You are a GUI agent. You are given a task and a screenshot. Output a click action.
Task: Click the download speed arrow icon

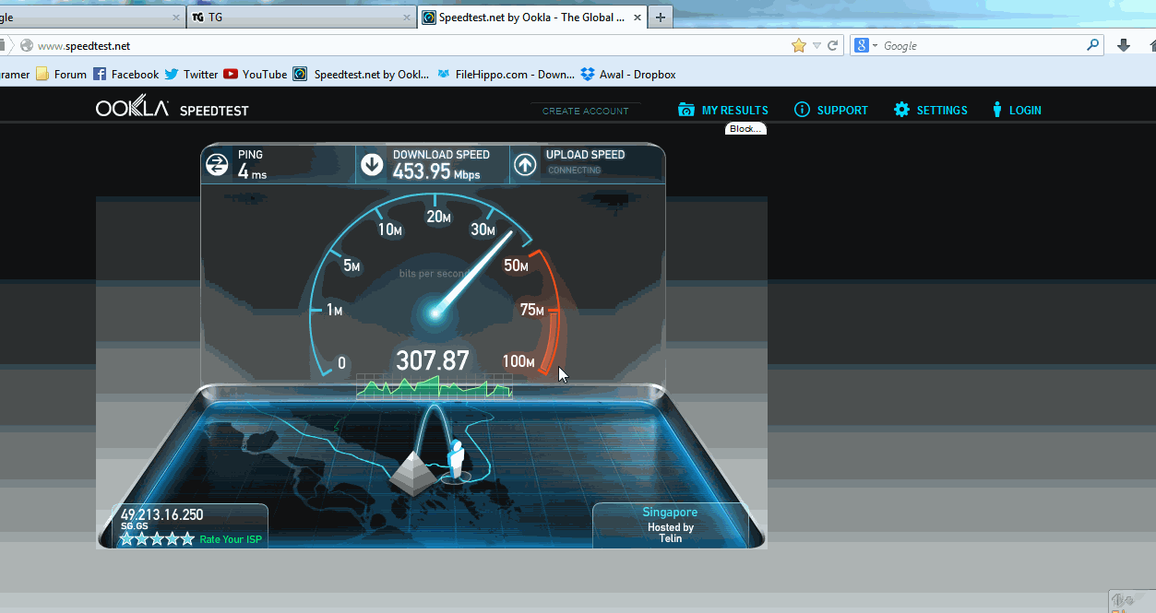[372, 165]
